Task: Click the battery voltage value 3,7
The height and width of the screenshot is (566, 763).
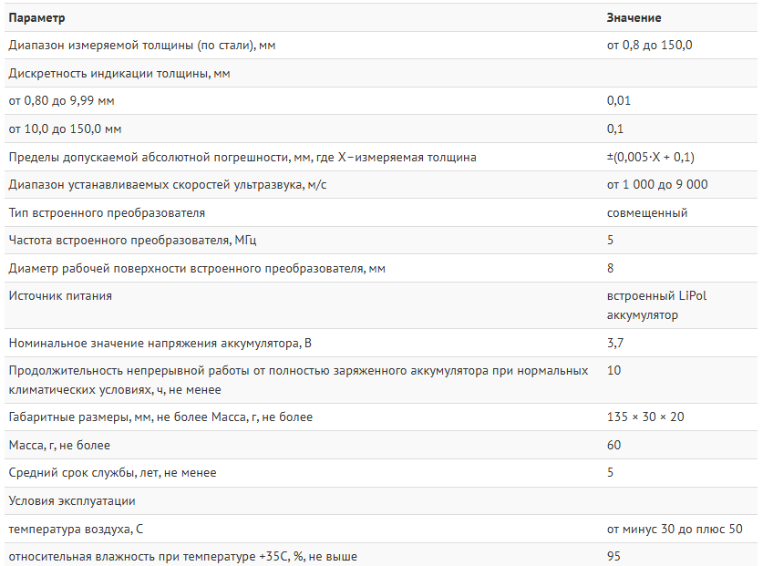Action: pos(615,343)
